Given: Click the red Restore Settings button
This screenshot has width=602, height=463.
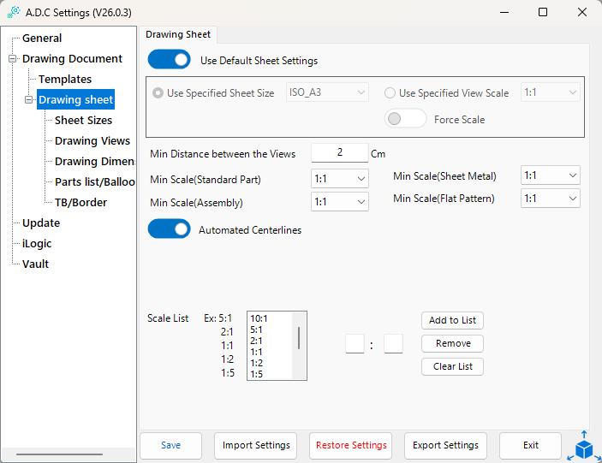Looking at the screenshot, I should [x=351, y=445].
